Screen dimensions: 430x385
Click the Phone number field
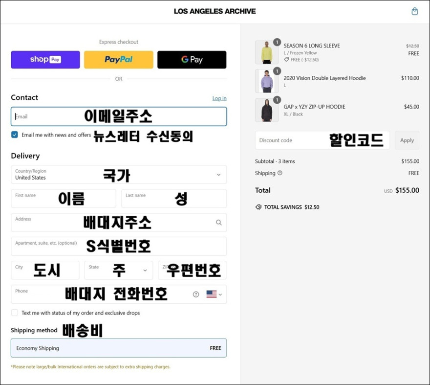[119, 294]
